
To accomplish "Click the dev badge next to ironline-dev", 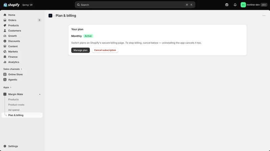I will pyautogui.click(x=264, y=5).
